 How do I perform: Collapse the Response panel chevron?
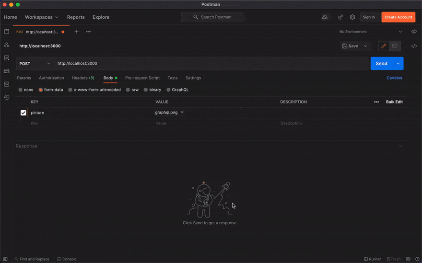(x=401, y=146)
